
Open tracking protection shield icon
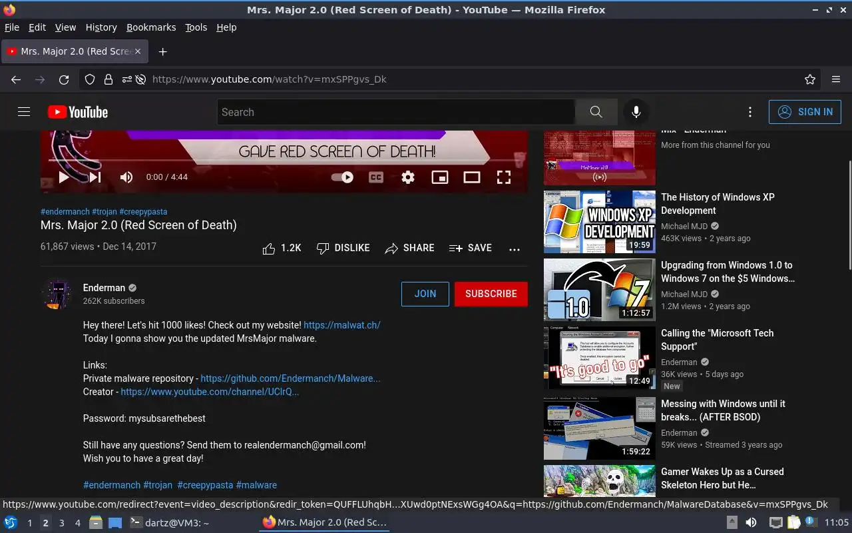[x=90, y=79]
